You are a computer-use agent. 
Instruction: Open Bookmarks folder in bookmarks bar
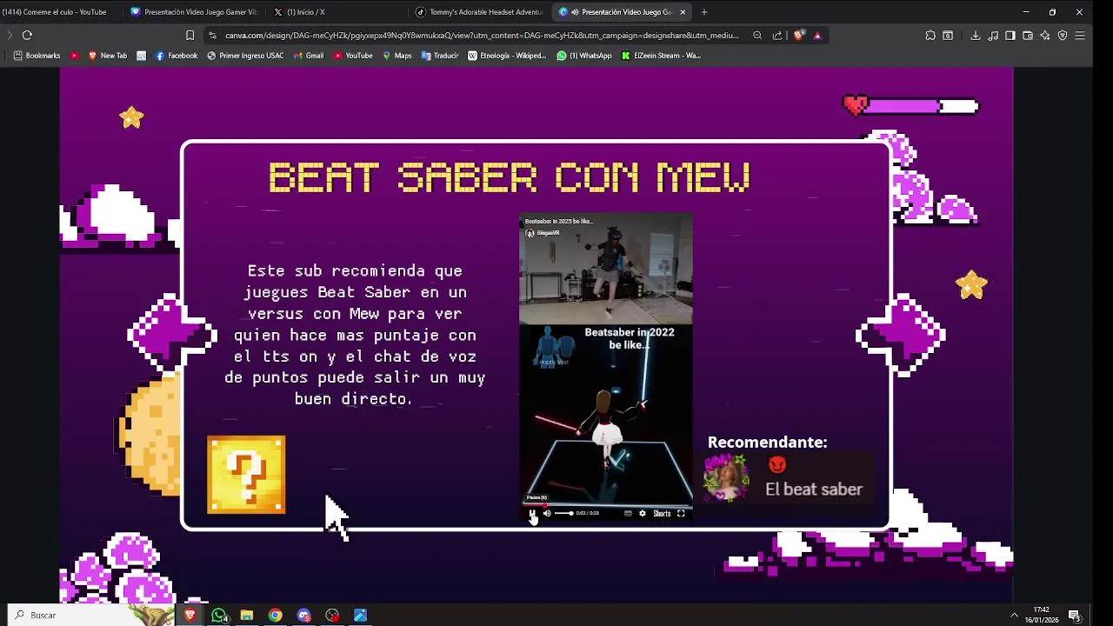(x=37, y=56)
